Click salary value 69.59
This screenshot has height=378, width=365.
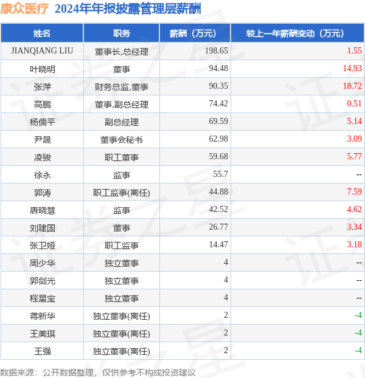point(218,121)
